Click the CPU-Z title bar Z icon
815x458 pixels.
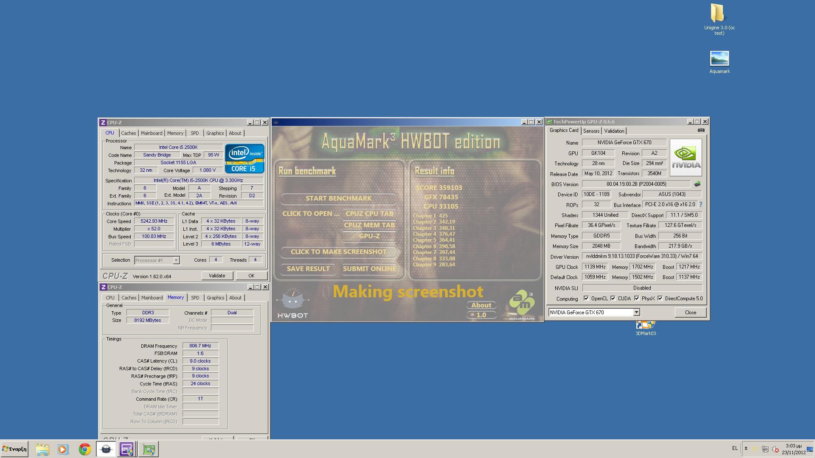point(103,123)
